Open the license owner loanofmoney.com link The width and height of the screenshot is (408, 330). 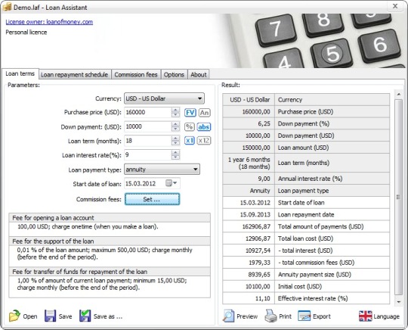[x=49, y=22]
